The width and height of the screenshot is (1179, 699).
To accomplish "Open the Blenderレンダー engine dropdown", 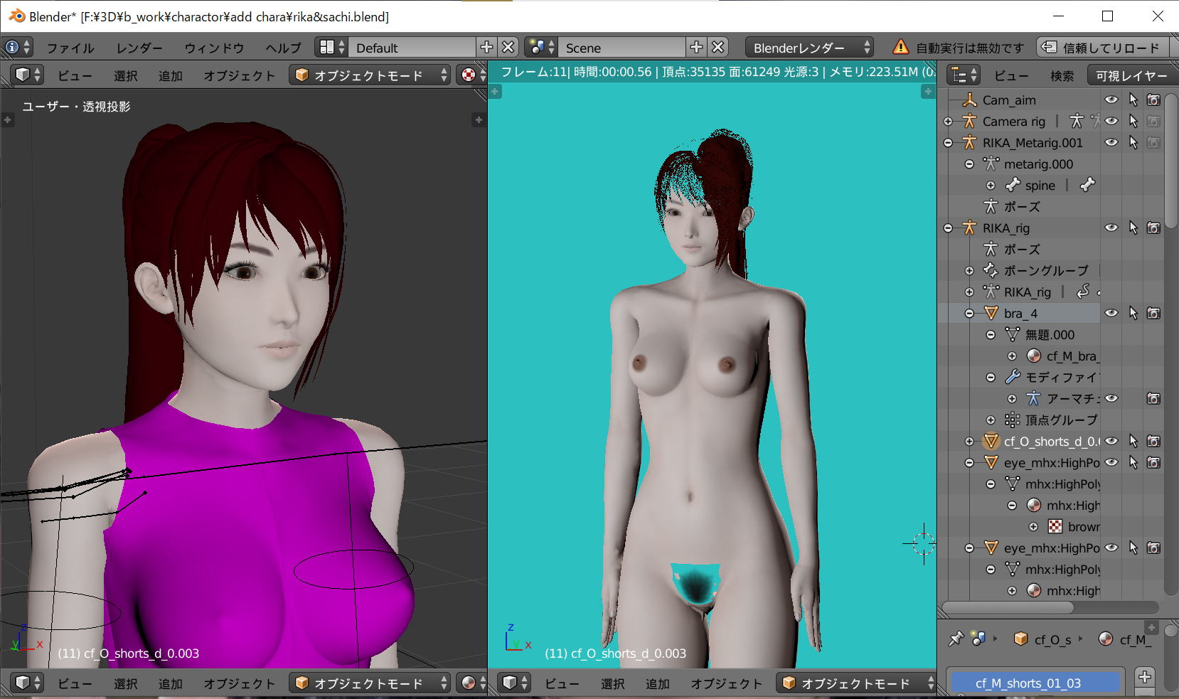I will point(809,48).
